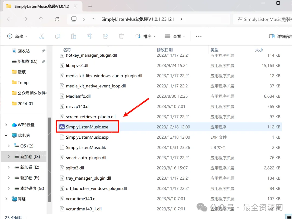
Task: Open a new tab with plus button
Action: click(90, 6)
